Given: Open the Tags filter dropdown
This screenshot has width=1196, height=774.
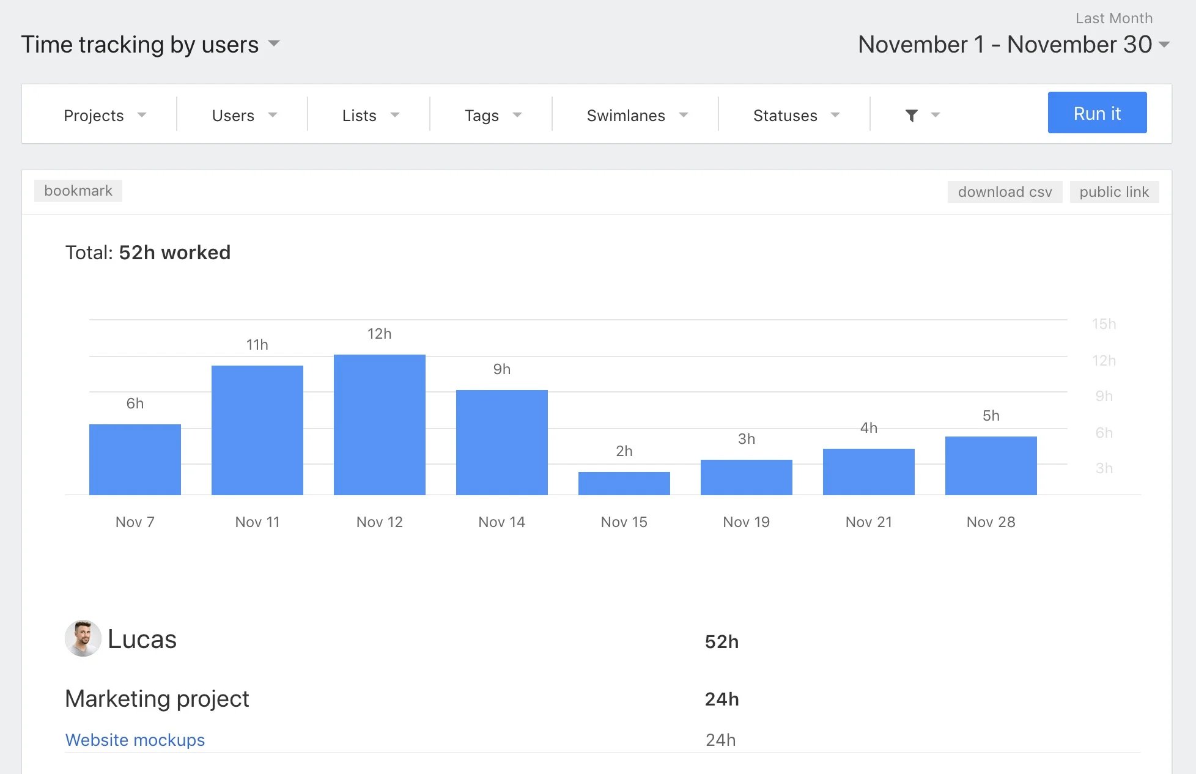Looking at the screenshot, I should [492, 116].
